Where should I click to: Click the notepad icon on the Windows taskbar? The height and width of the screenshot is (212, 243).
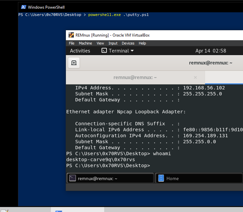pyautogui.click(x=4, y=211)
